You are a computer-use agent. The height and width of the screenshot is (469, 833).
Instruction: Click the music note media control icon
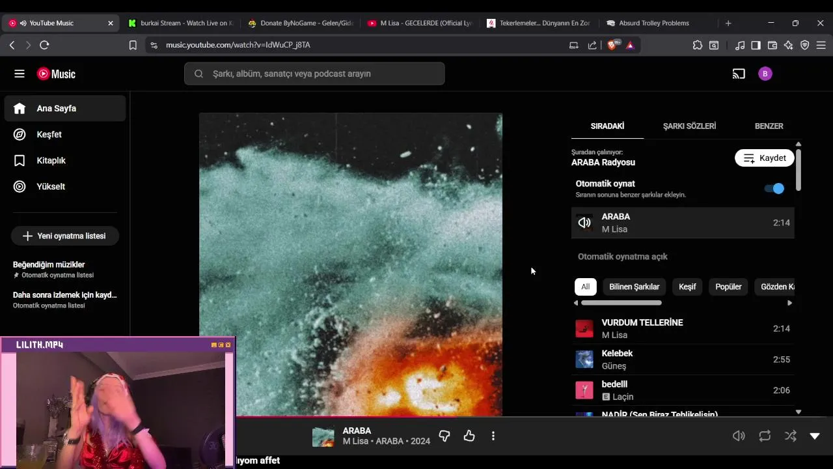(x=740, y=45)
